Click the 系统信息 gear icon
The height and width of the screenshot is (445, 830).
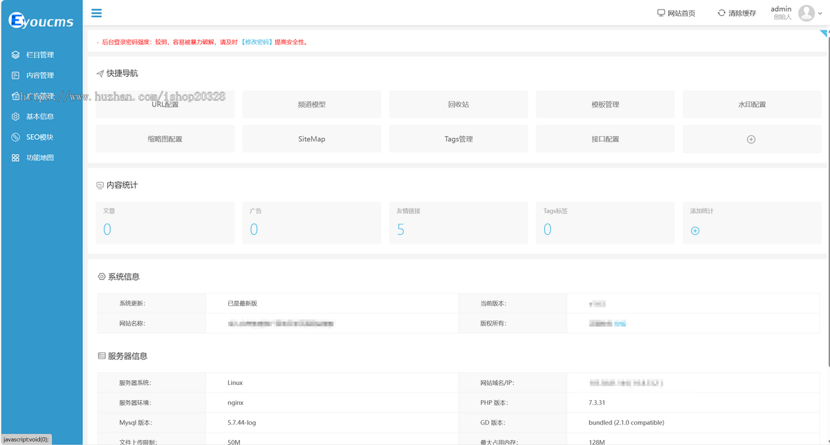click(102, 276)
